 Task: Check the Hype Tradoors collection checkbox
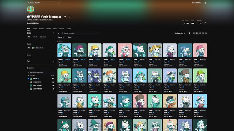[x=28, y=85]
